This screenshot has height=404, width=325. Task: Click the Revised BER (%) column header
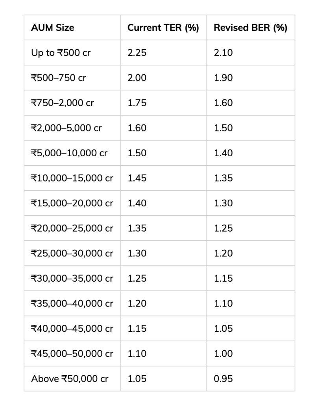click(x=250, y=28)
